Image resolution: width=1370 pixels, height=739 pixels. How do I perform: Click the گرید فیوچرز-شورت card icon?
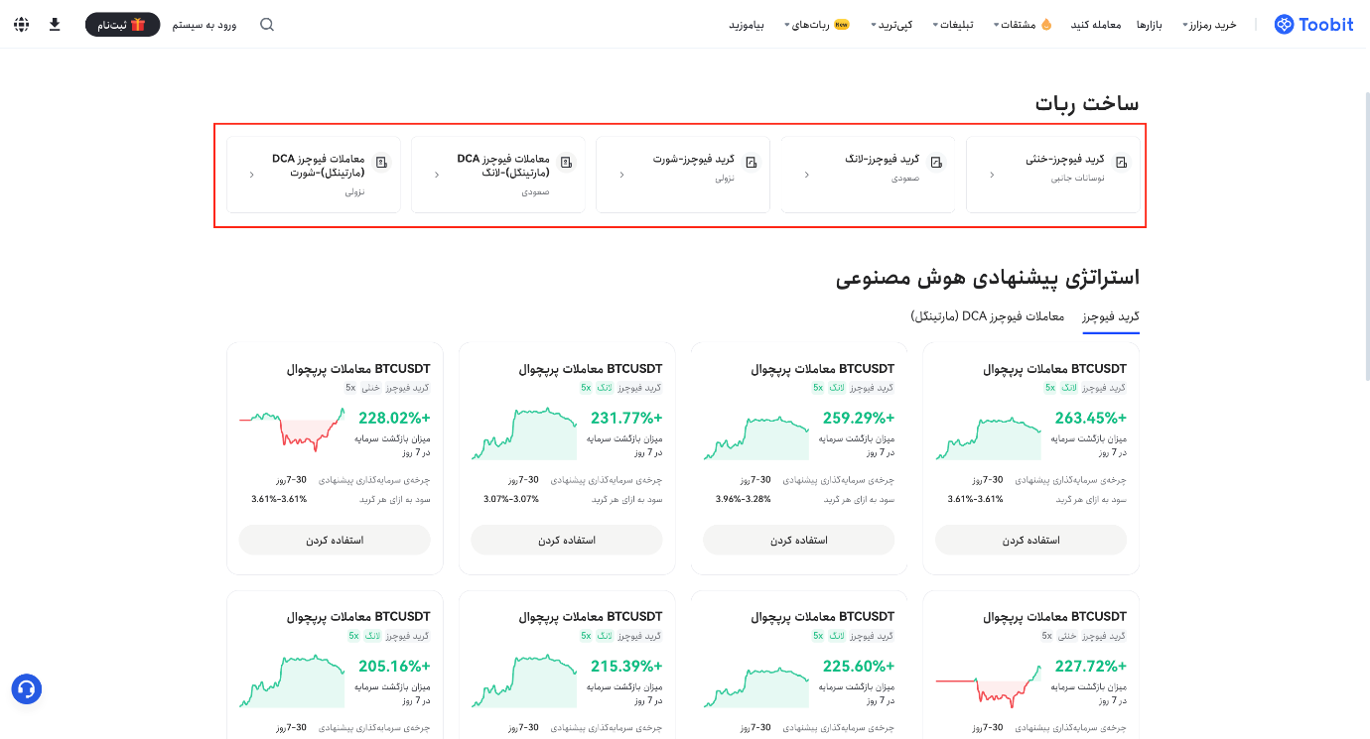pyautogui.click(x=752, y=162)
